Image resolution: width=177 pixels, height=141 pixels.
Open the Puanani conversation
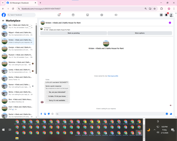point(18,56)
